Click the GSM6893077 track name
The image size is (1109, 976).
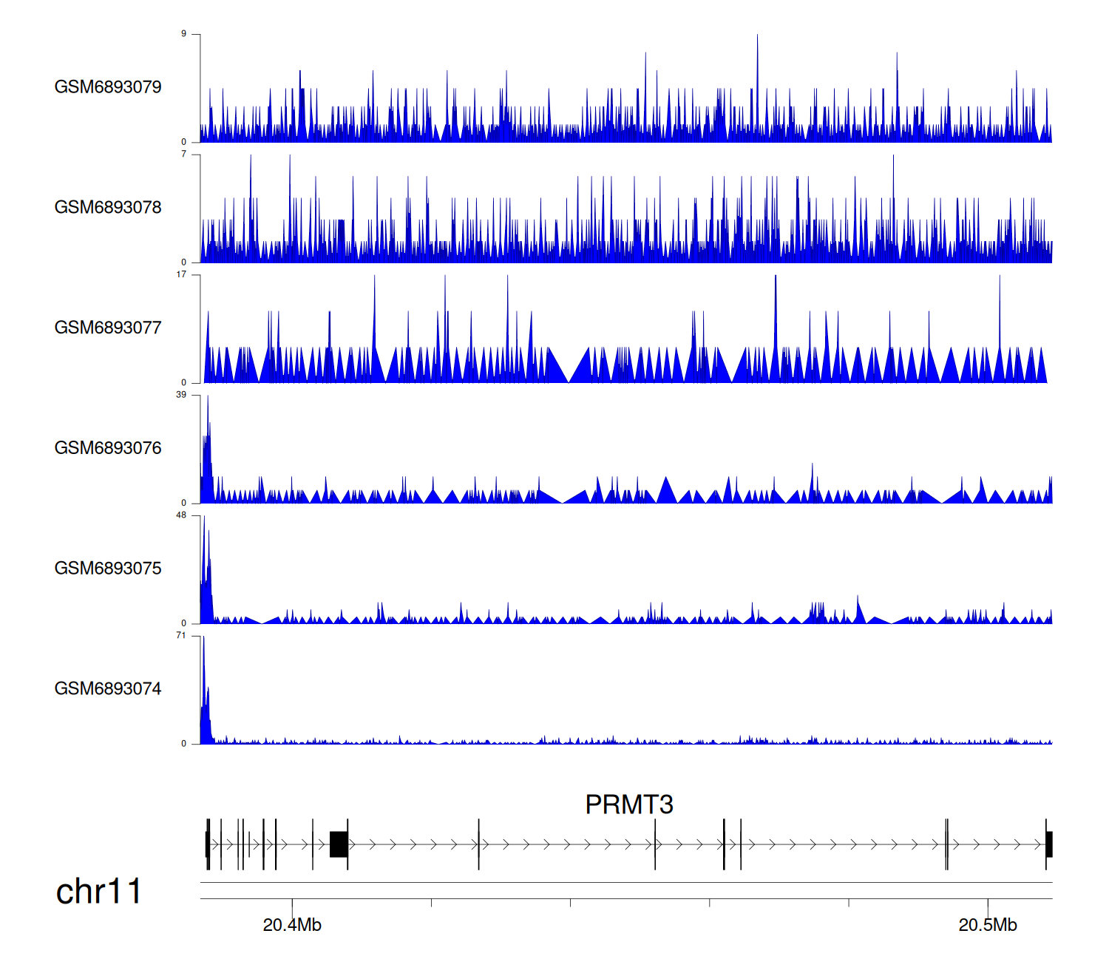[108, 328]
